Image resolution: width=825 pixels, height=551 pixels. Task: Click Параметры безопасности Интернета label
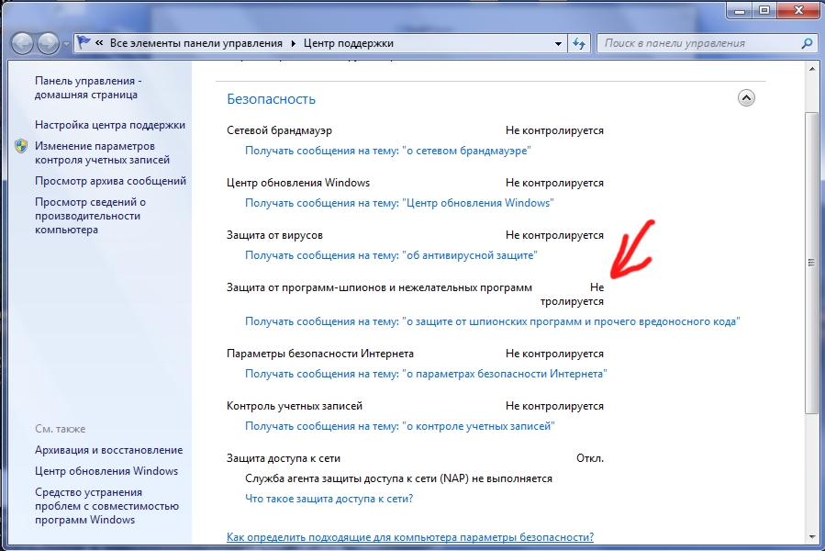[320, 354]
